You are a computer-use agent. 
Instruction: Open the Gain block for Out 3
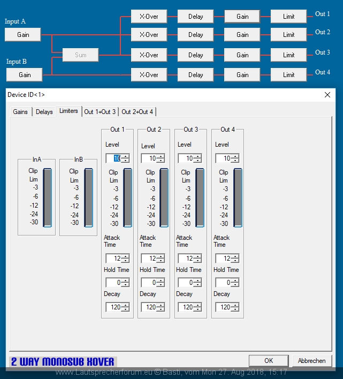click(242, 55)
